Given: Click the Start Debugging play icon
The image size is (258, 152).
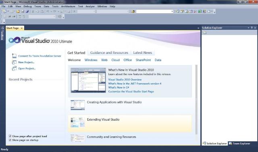Looking at the screenshot, I should point(74,11).
